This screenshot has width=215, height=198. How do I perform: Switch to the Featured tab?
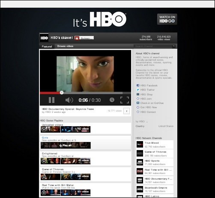point(47,47)
